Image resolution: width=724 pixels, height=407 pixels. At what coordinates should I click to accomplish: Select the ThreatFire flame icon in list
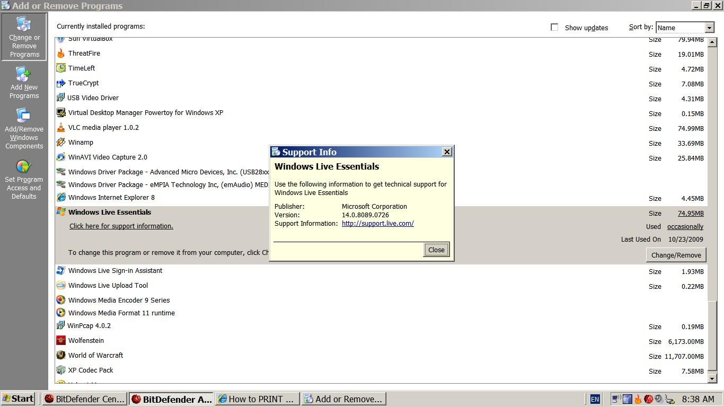pos(61,54)
